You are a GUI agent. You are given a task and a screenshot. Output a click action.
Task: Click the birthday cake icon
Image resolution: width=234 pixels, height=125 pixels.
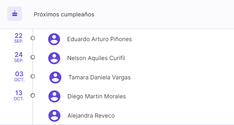pos(15,13)
